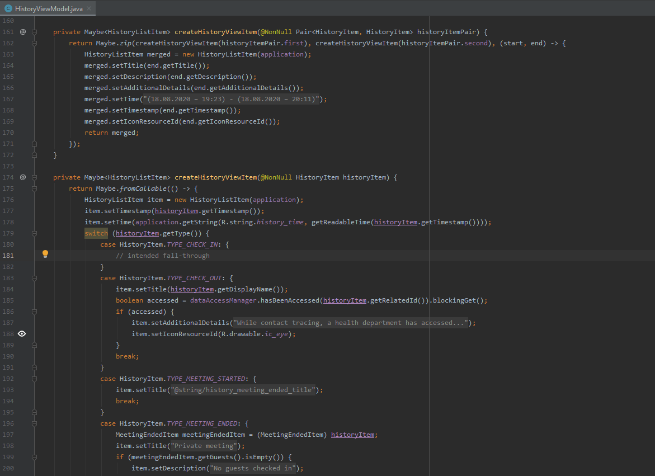Click the fold end marker on line 172
The height and width of the screenshot is (476, 655).
pos(34,155)
